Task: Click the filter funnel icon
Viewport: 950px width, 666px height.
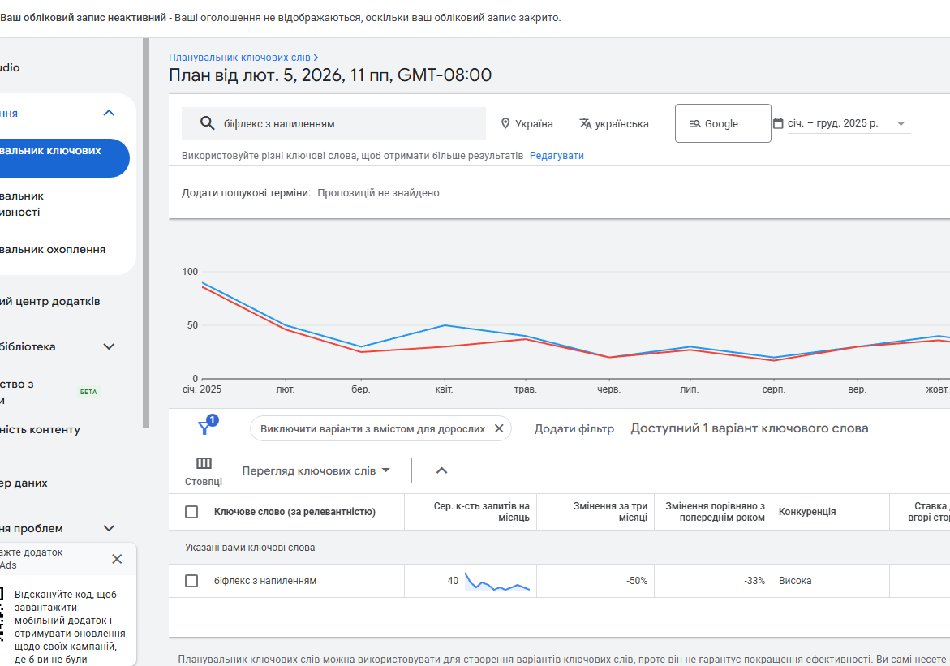Action: 204,428
